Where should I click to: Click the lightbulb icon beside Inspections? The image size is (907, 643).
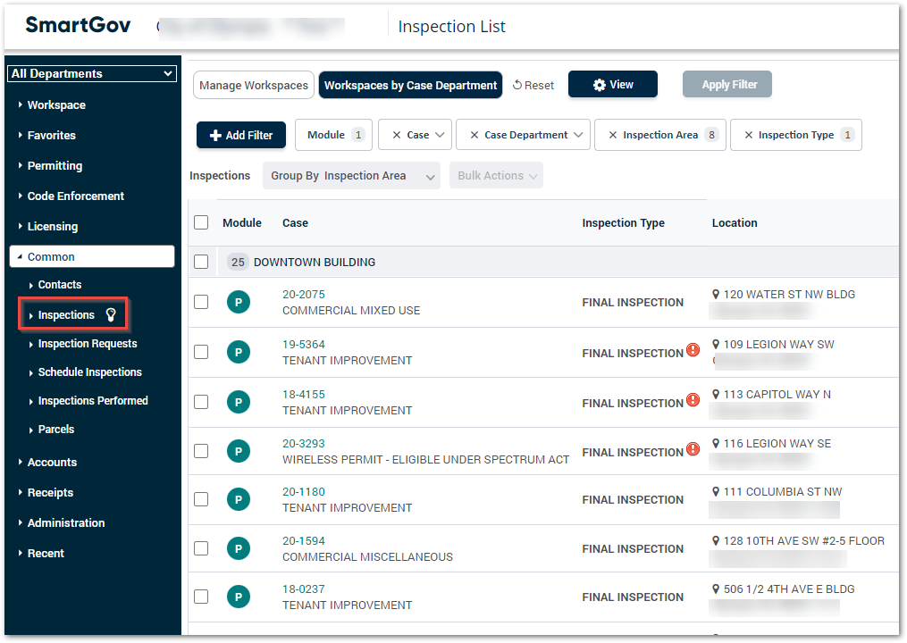coord(111,314)
